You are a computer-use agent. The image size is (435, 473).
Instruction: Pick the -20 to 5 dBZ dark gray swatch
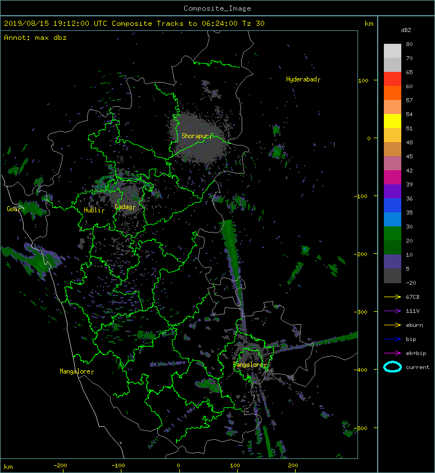(x=392, y=276)
